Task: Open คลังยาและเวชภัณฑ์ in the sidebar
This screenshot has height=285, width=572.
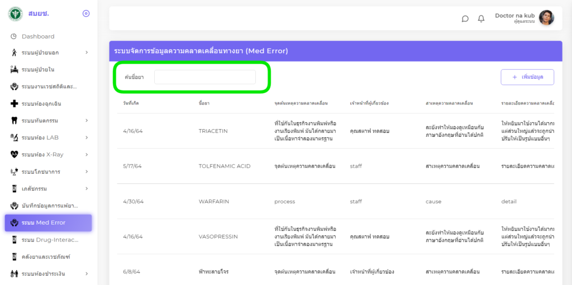Action: tap(48, 256)
